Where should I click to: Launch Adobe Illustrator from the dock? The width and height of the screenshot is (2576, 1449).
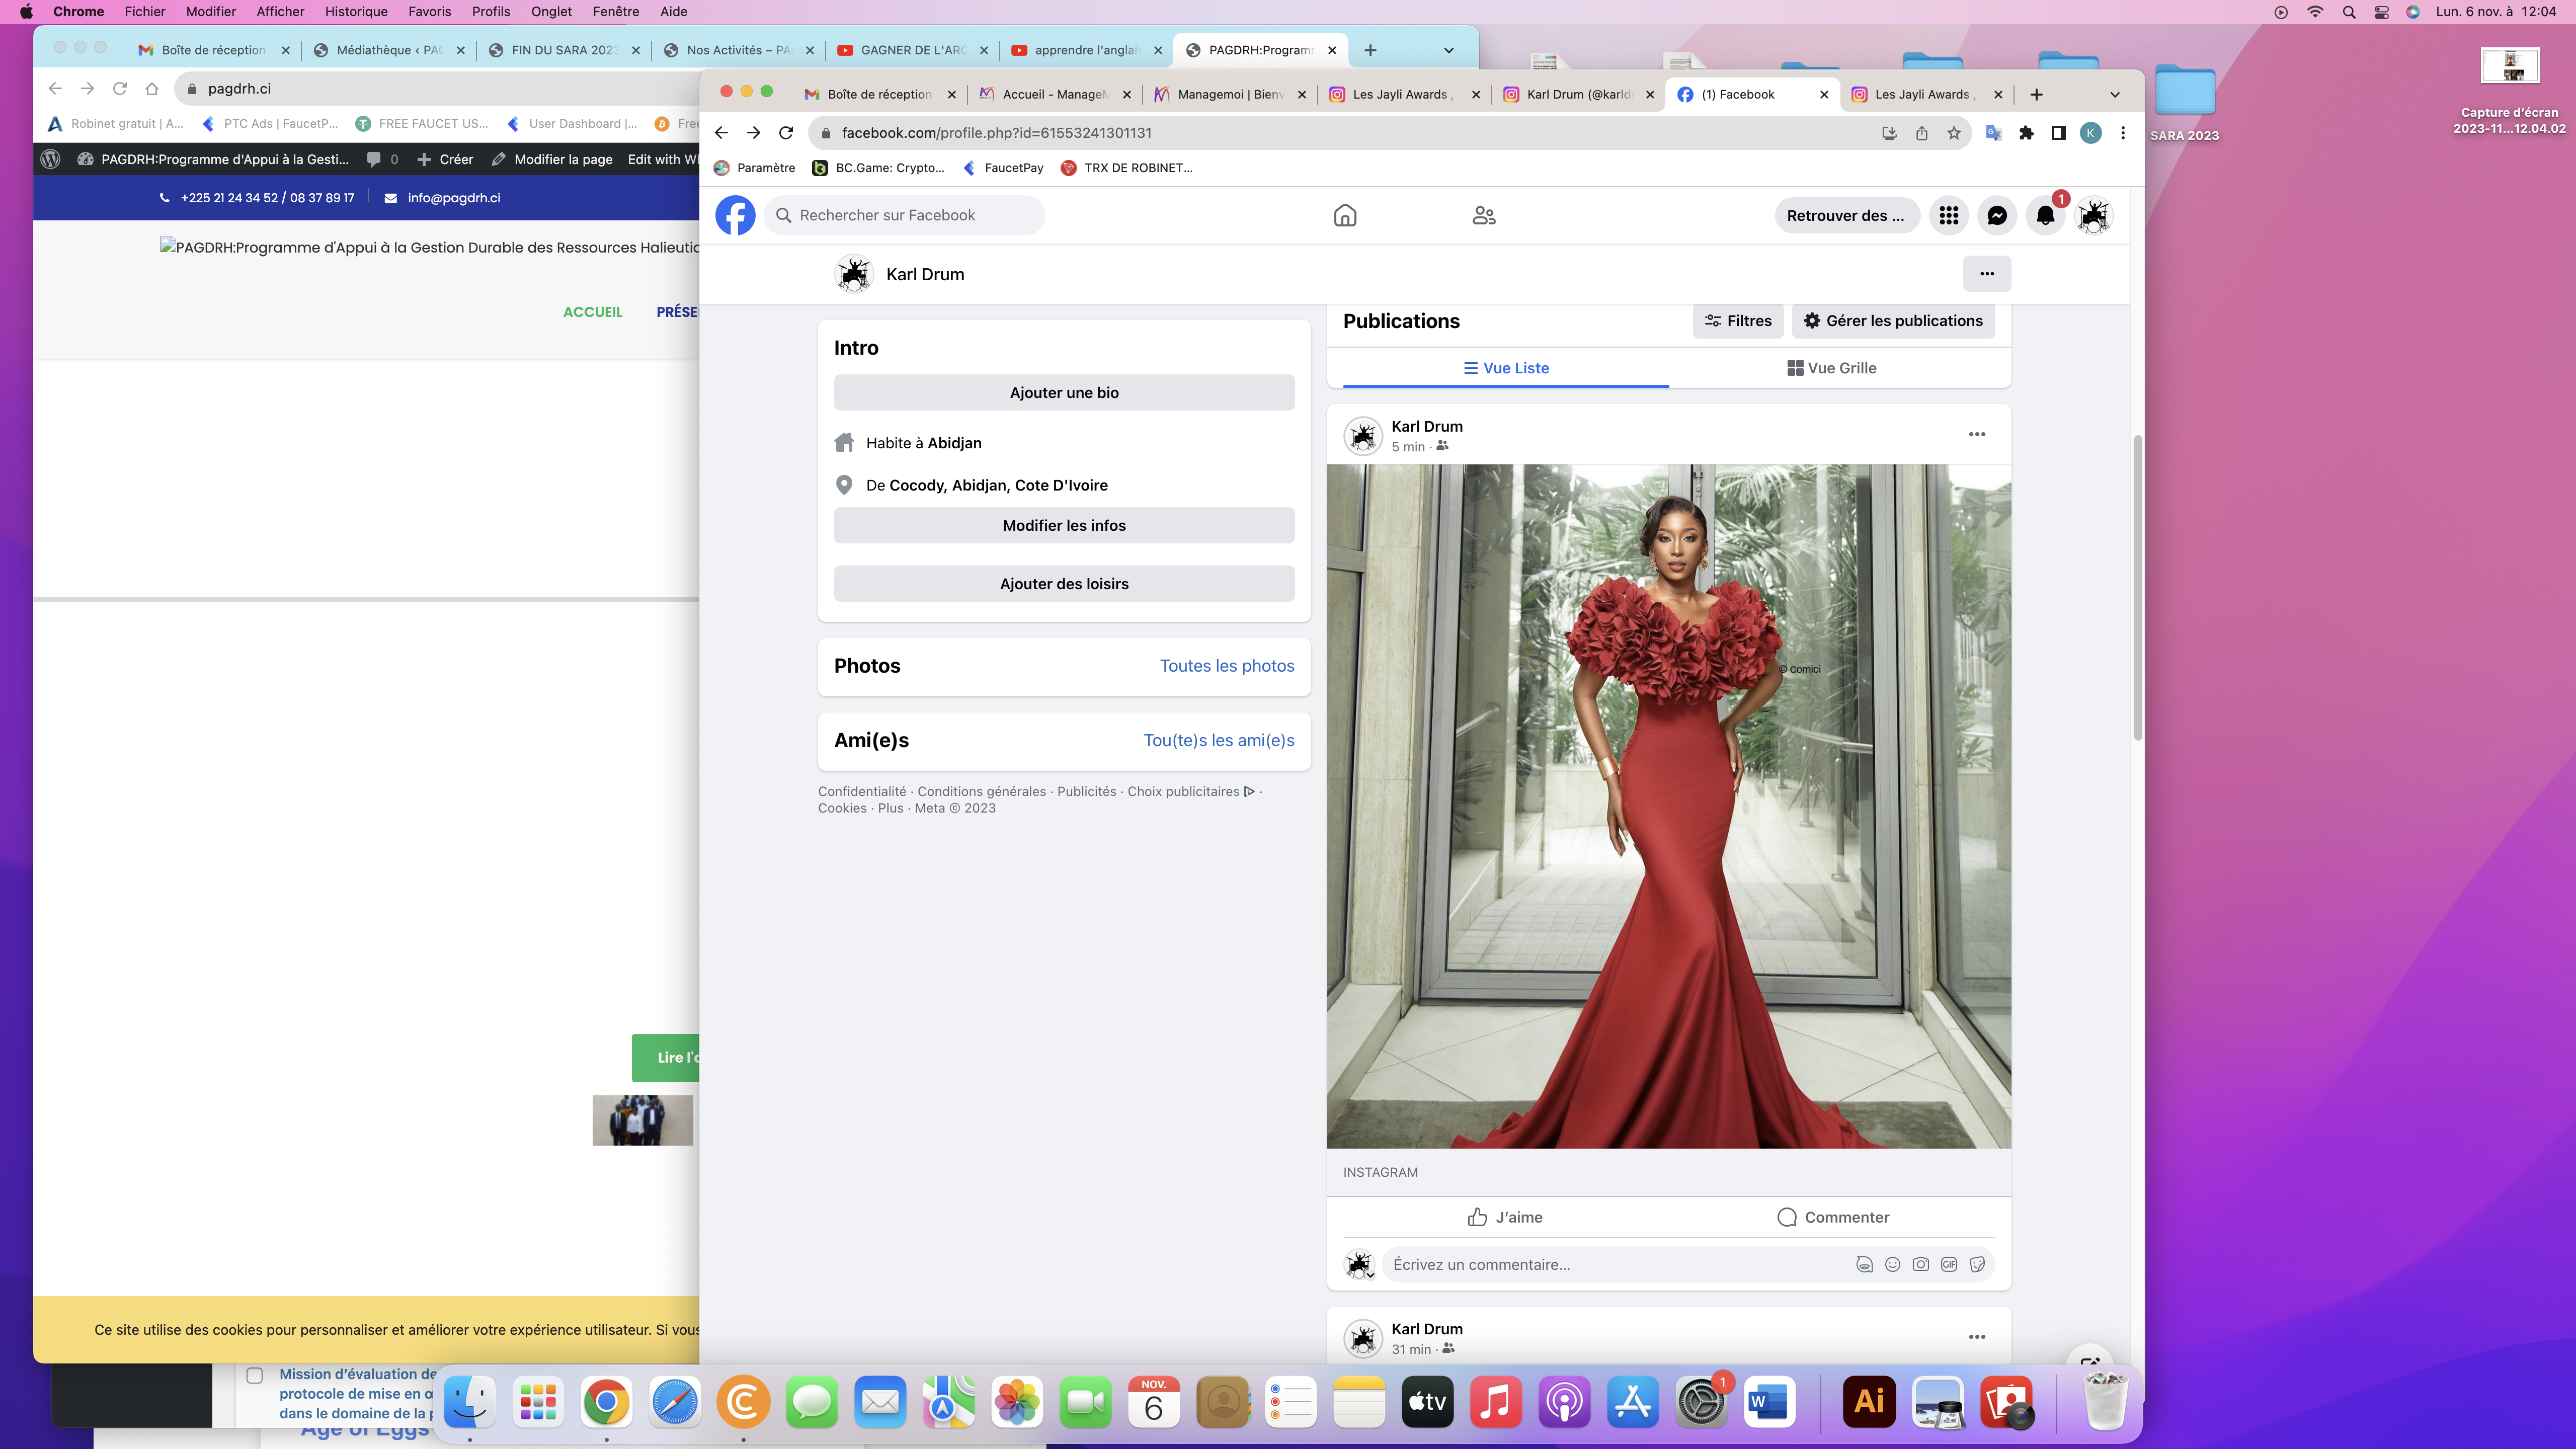[1868, 1401]
